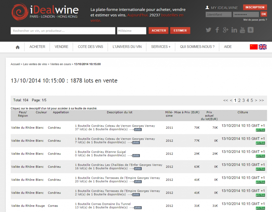Open lot Coteau de Vernon 7 lots
This screenshot has width=272, height=212.
click(x=115, y=141)
